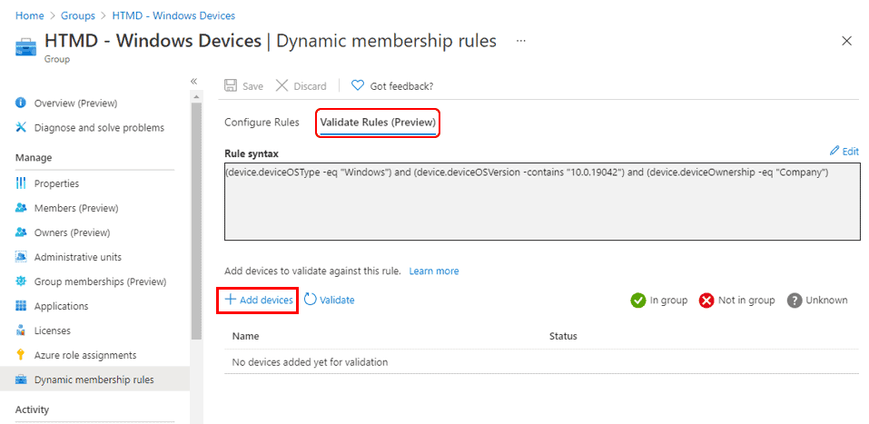Close the Dynamic membership rules blade
Screen dimensions: 869x424
pyautogui.click(x=846, y=41)
